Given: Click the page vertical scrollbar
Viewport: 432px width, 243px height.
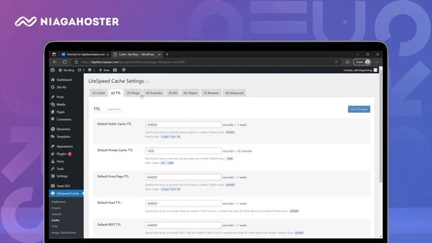Looking at the screenshot, I should [381, 127].
